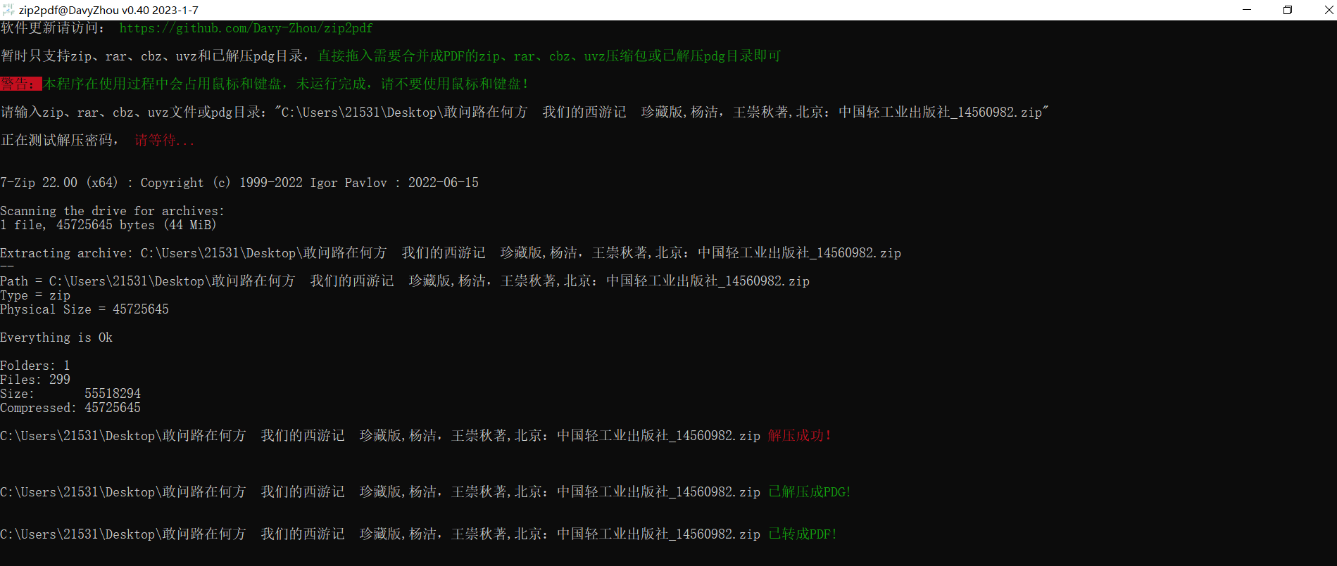Viewport: 1337px width, 566px height.
Task: Open the github.com/Davy-Zhou/zip2pdf link
Action: point(246,28)
